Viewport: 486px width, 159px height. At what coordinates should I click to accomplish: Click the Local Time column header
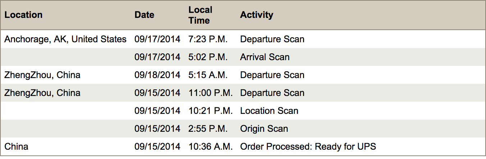(x=200, y=15)
